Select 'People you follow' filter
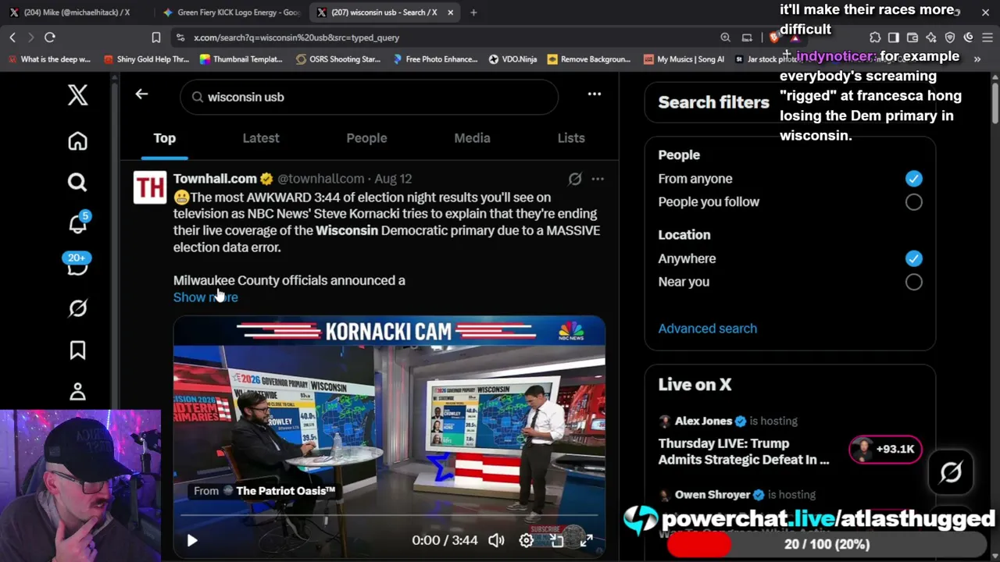Viewport: 1000px width, 562px height. pyautogui.click(x=913, y=202)
